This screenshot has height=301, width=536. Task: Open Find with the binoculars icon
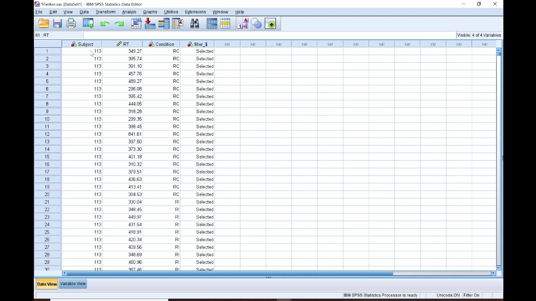pos(195,24)
